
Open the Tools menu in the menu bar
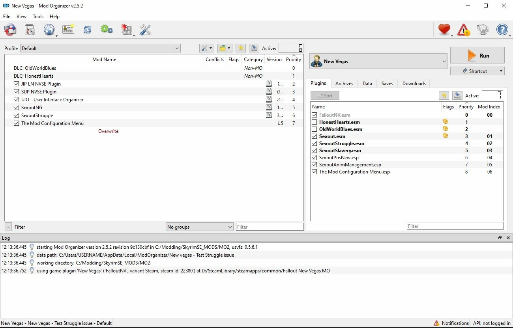click(38, 16)
